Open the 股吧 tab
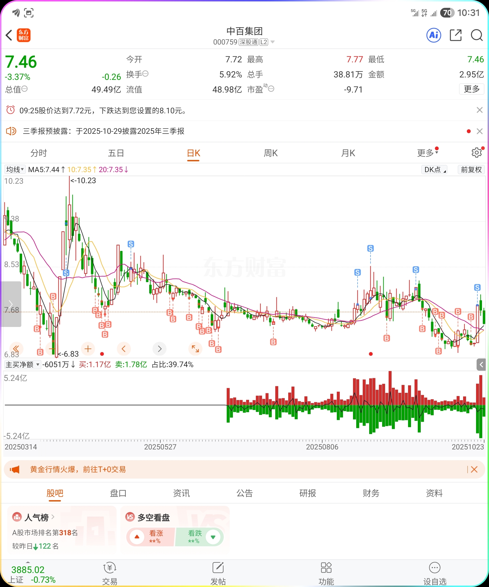Image resolution: width=489 pixels, height=587 pixels. [x=55, y=493]
